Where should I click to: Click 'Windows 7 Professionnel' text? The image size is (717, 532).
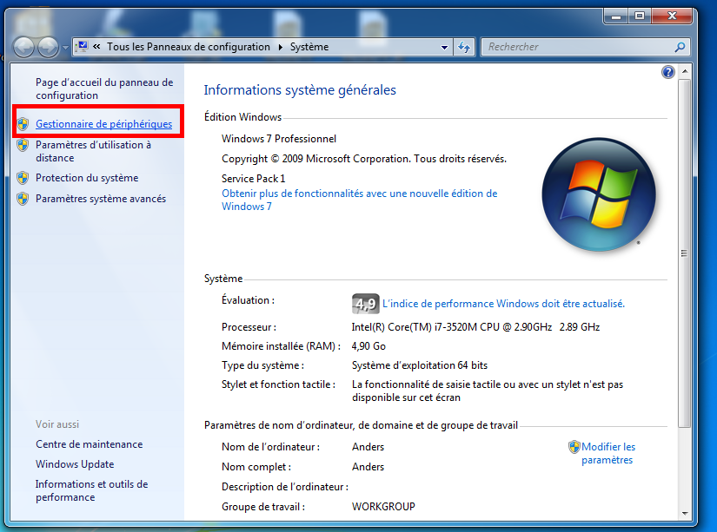click(x=279, y=138)
